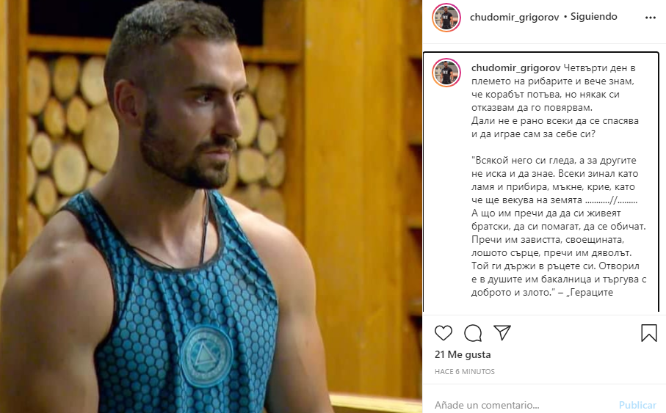View the 21 Me gusta likes list
The image size is (666, 413).
[x=463, y=354]
